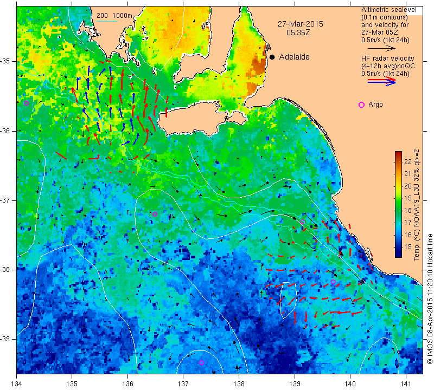The image size is (434, 390).
Task: Click the Temp NOAA19_L3U colorbar title
Action: [417, 205]
